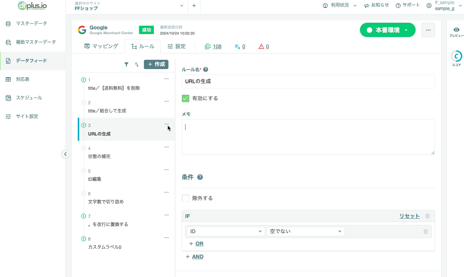Open more menu for 文字数で切り詰め rule

tap(167, 192)
